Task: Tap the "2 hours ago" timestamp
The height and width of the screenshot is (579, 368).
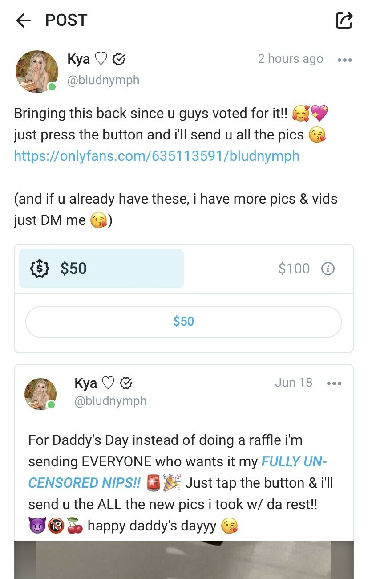Action: pyautogui.click(x=290, y=59)
